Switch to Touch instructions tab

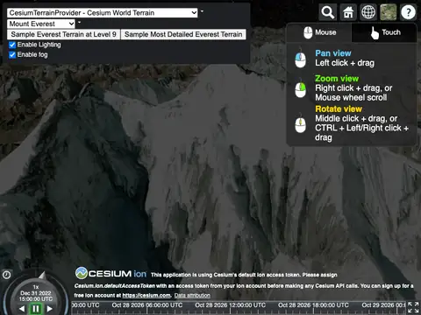point(384,32)
